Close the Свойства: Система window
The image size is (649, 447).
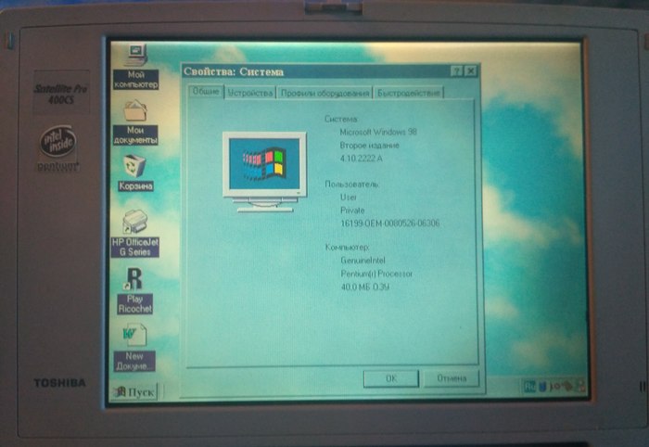tap(471, 70)
